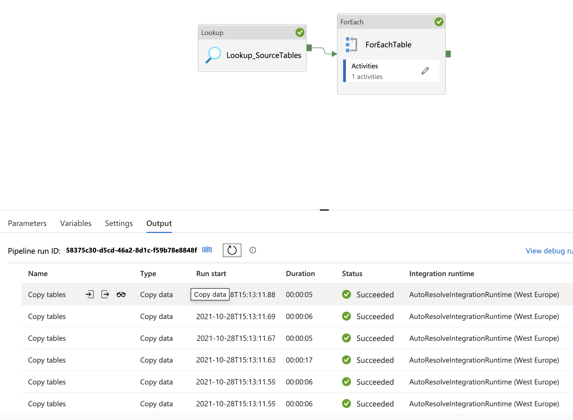Select the Copy tables row with 00:00:17 duration

point(47,360)
